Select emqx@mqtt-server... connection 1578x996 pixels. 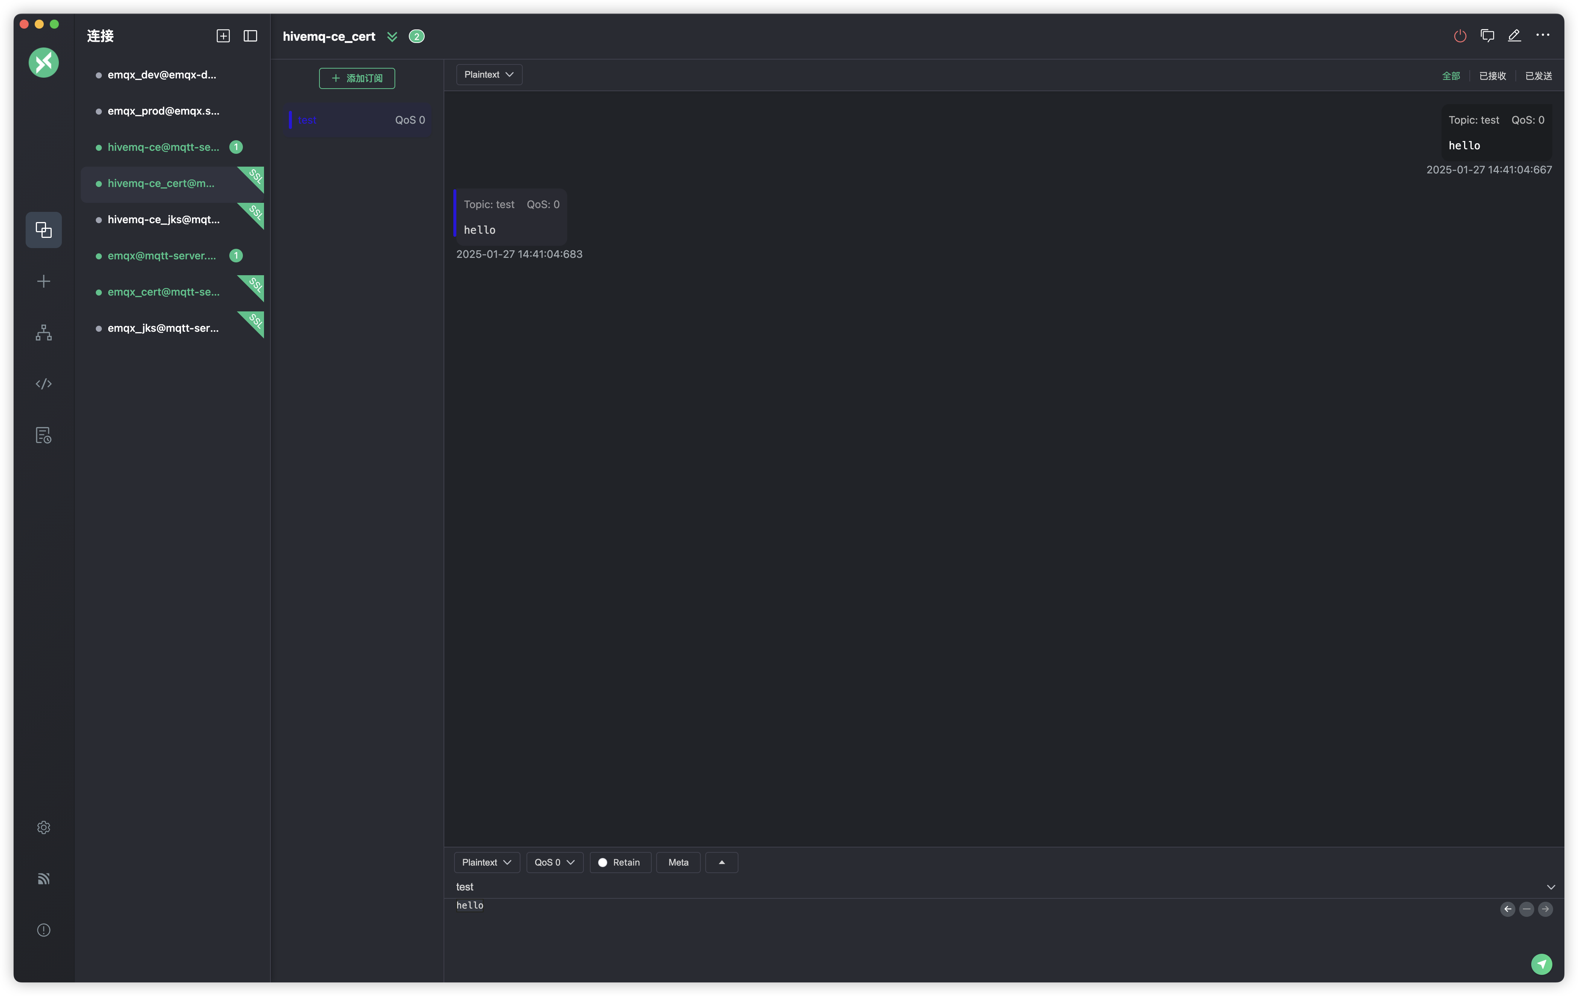[172, 256]
